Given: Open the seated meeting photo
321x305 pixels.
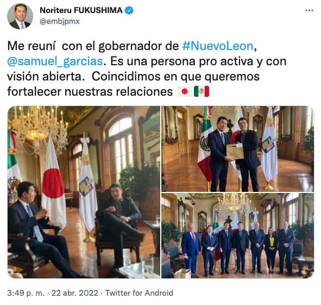Looking at the screenshot, I should 84,192.
